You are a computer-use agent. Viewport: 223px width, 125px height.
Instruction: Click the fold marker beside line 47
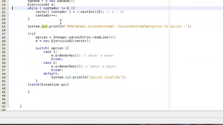pos(8,106)
